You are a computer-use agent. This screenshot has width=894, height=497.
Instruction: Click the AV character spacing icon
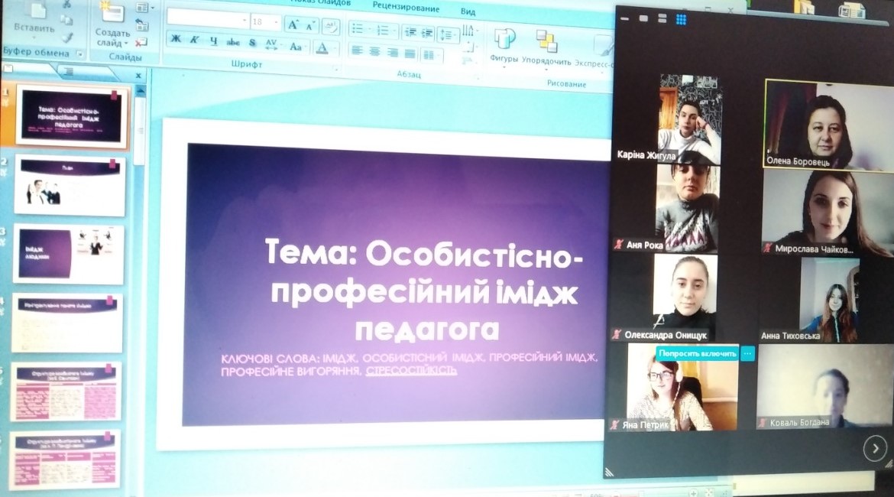[x=271, y=44]
